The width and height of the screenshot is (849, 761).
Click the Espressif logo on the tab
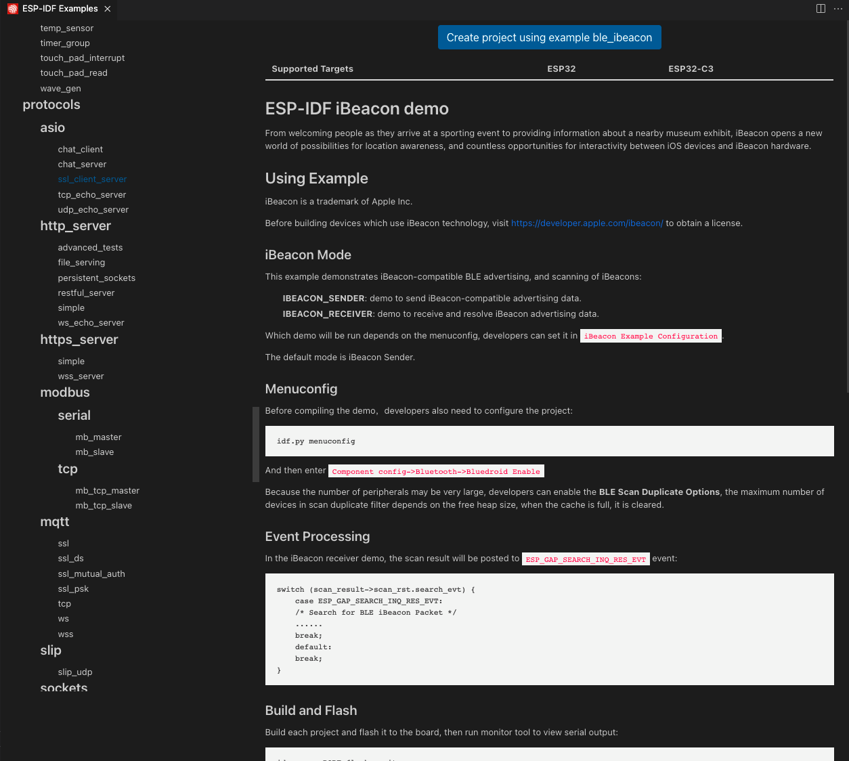[x=12, y=9]
